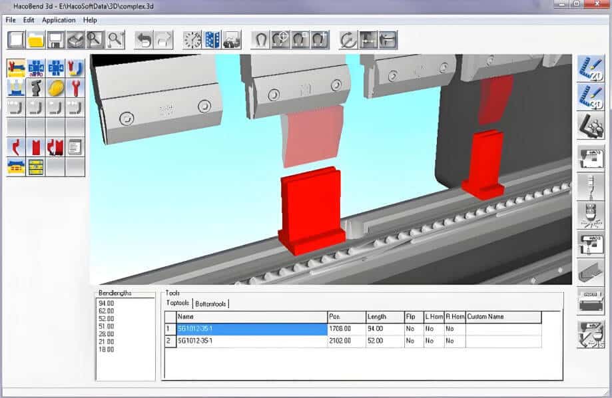The image size is (612, 398).
Task: Click the first magnifier toolbar icon
Action: click(x=96, y=40)
